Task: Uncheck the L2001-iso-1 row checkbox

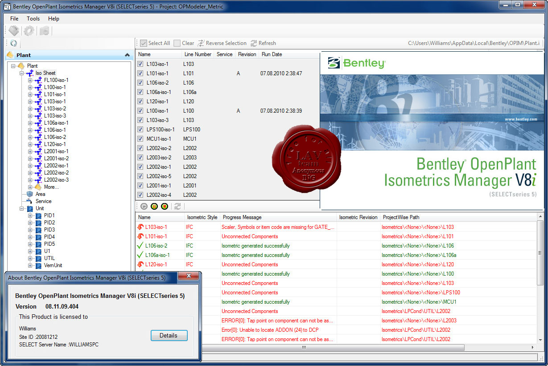Action: (x=140, y=186)
